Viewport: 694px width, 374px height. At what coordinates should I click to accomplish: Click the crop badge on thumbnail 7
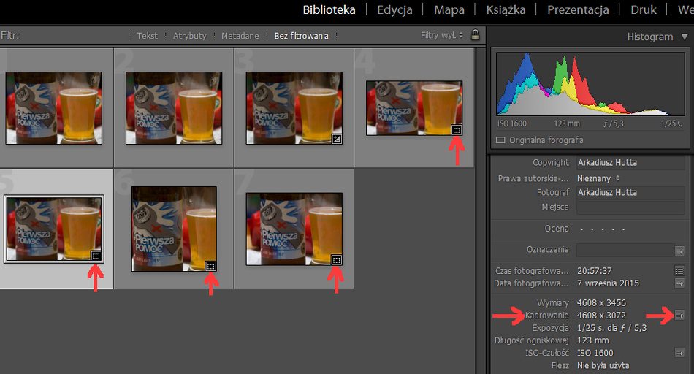(x=336, y=259)
